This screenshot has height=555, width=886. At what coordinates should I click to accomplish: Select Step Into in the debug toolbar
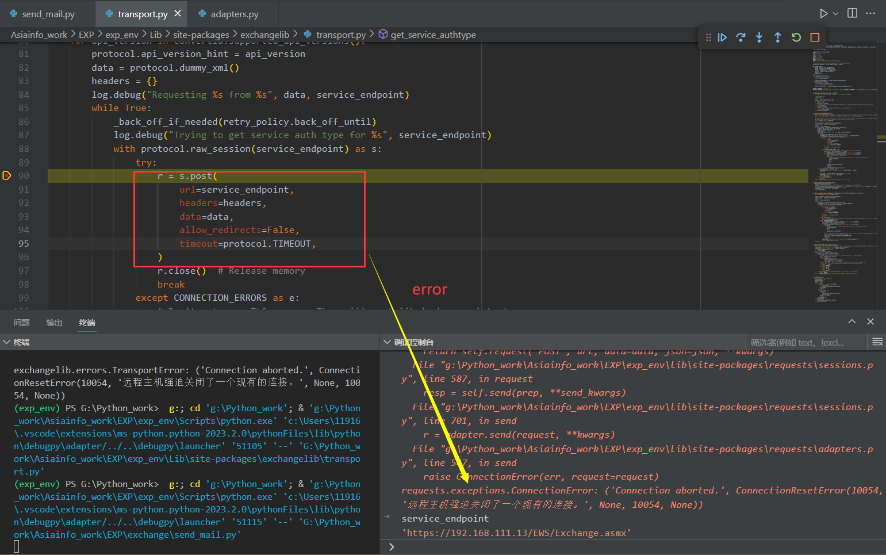[x=759, y=37]
